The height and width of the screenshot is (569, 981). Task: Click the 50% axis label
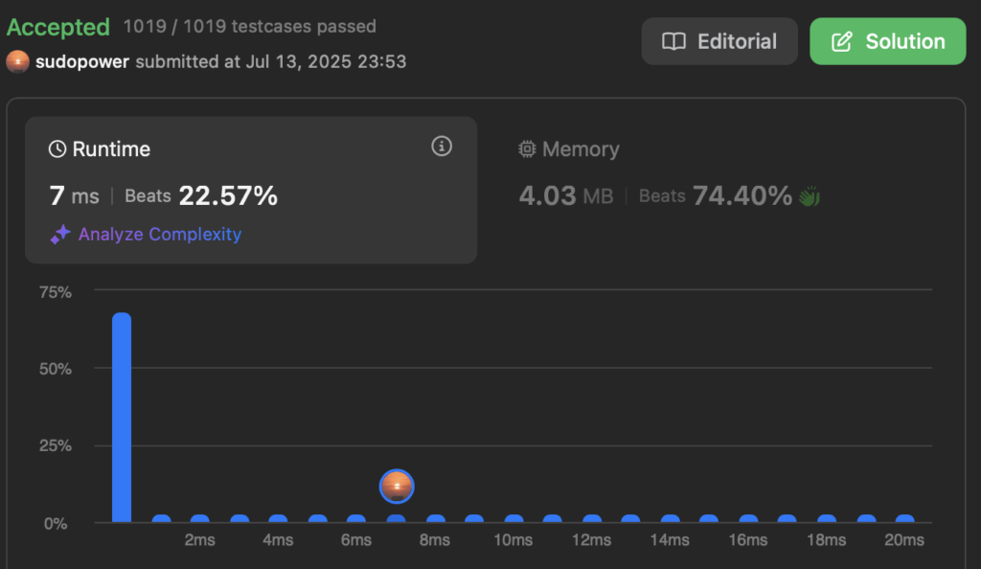(x=55, y=369)
